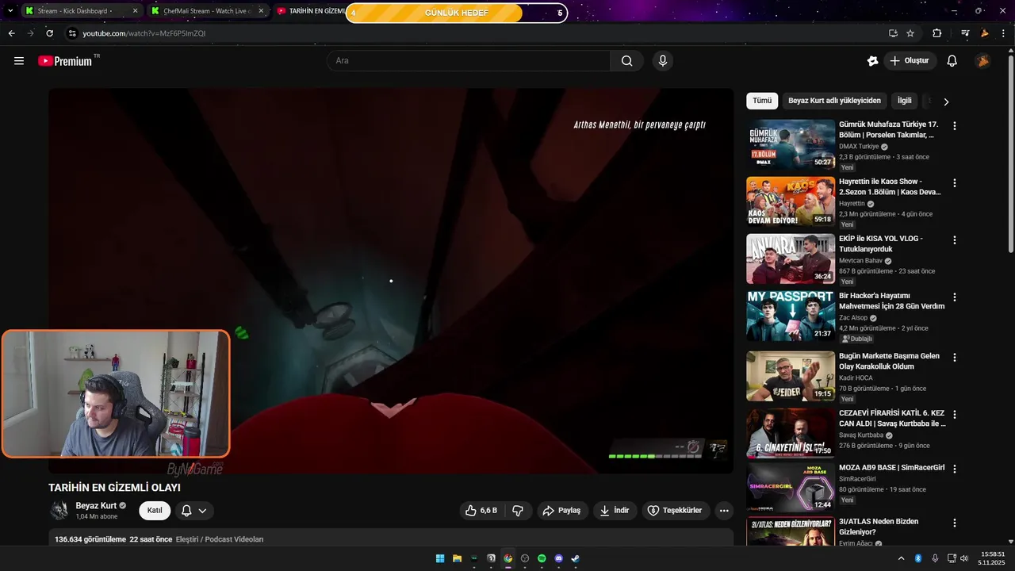Open CEZAEVİ FİRARİSİ KATİL video title
The height and width of the screenshot is (571, 1015).
click(892, 419)
